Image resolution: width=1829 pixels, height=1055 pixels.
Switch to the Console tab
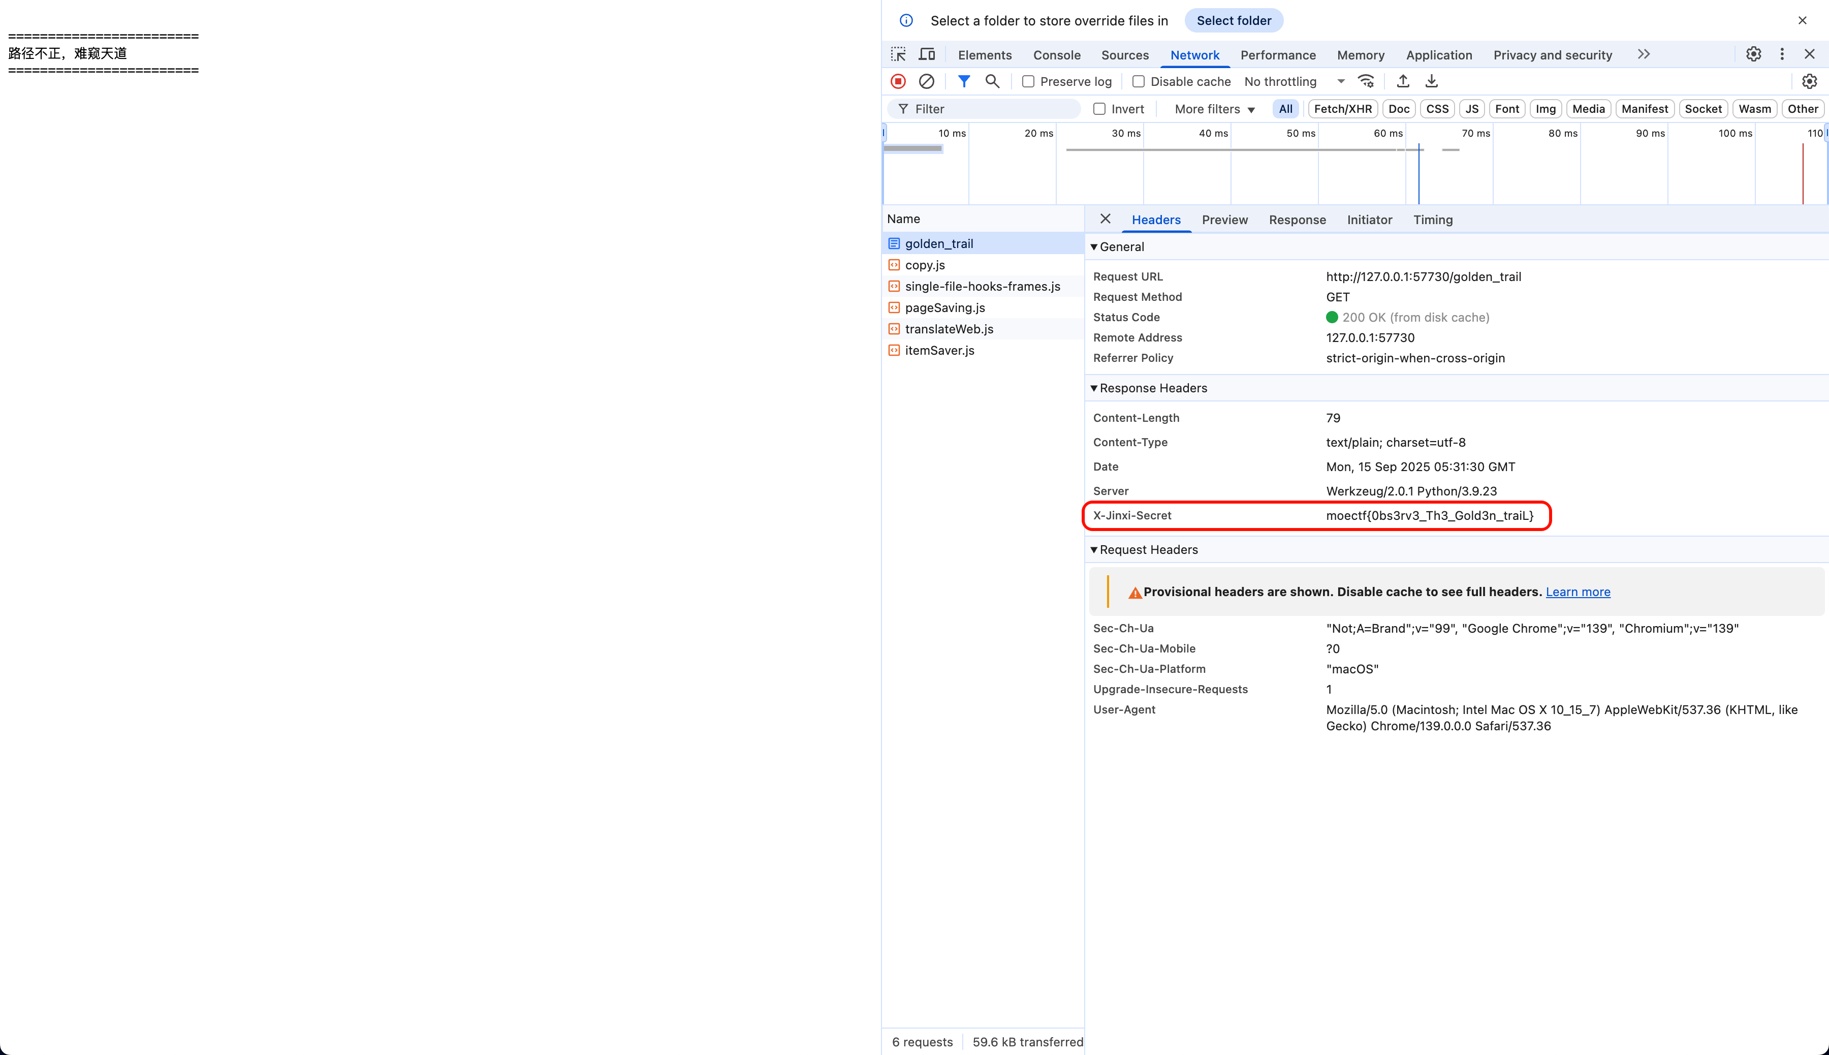(1056, 55)
